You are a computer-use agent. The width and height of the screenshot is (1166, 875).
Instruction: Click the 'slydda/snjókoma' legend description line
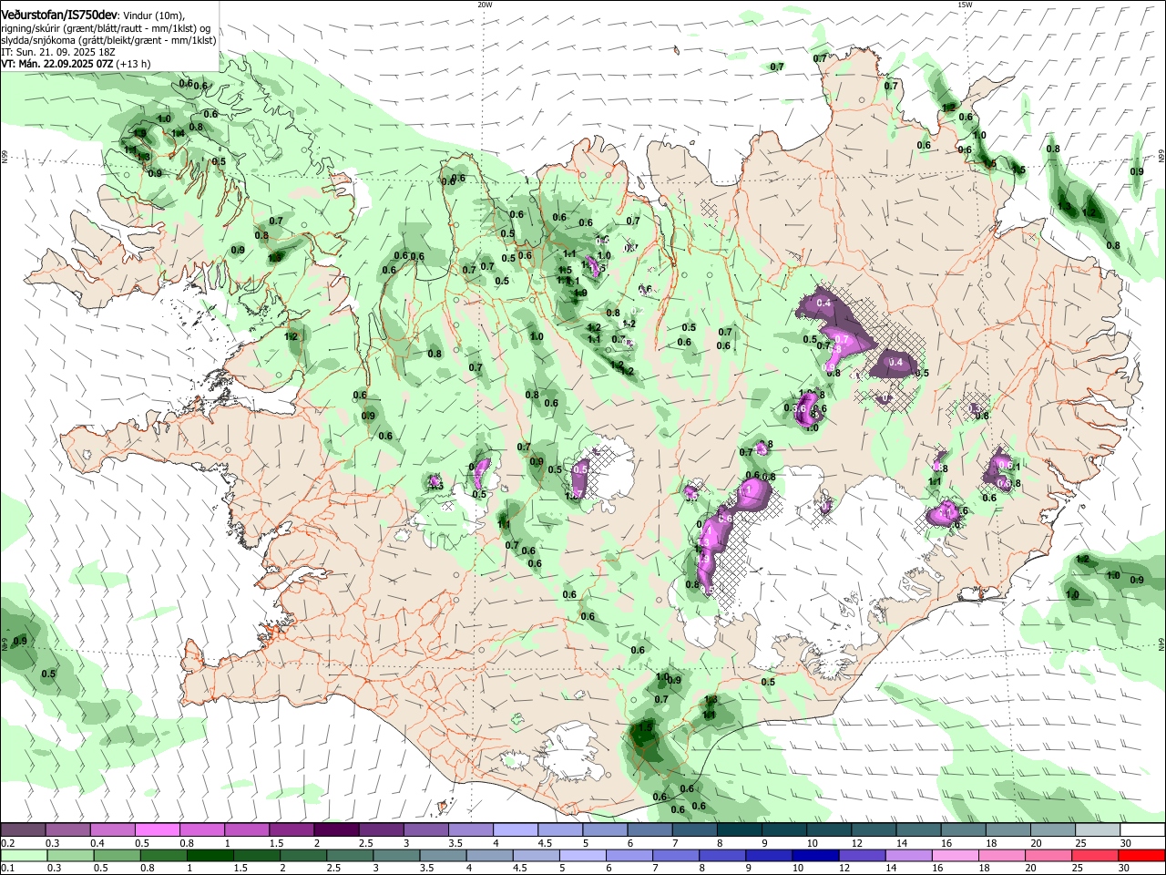[108, 40]
